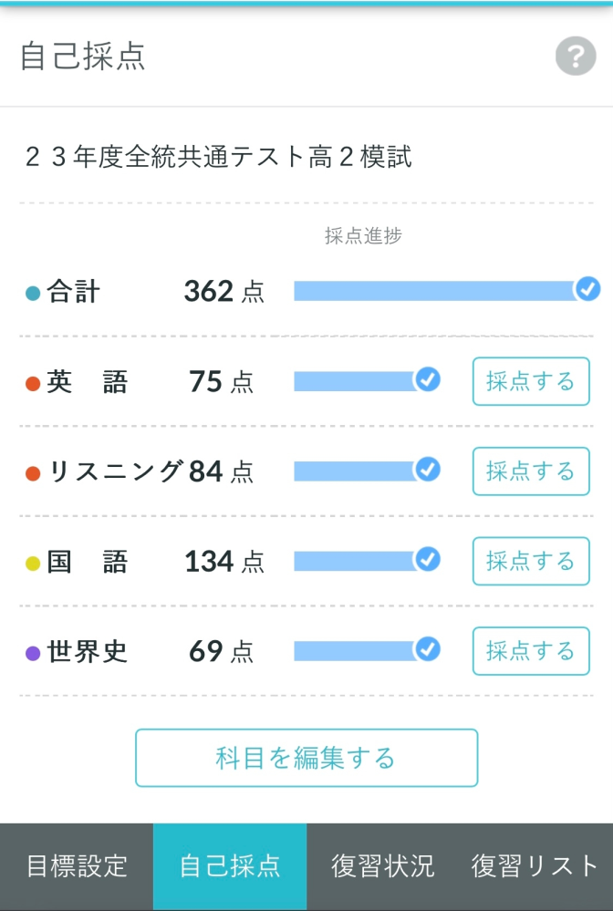Click the purple dot beside 世界史
613x911 pixels.
[33, 654]
